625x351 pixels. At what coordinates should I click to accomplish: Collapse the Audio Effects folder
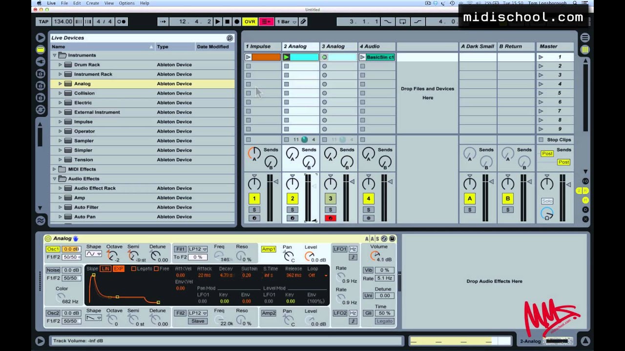click(x=54, y=178)
